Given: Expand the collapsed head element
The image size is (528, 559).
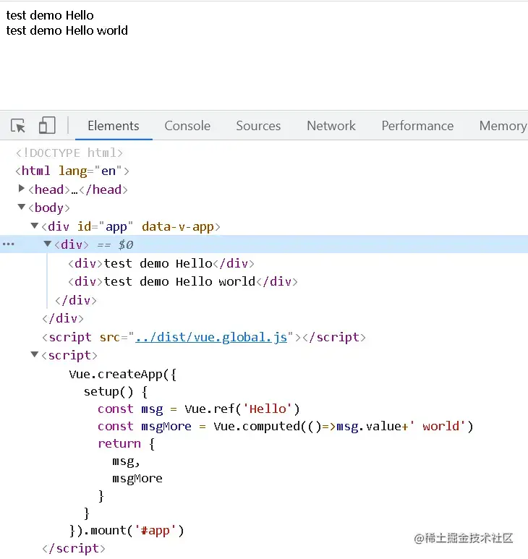Looking at the screenshot, I should click(x=22, y=189).
